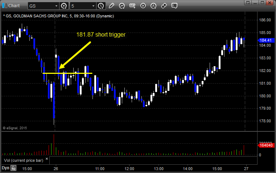Open the symbol settings gear menu
The image size is (276, 173).
click(64, 6)
